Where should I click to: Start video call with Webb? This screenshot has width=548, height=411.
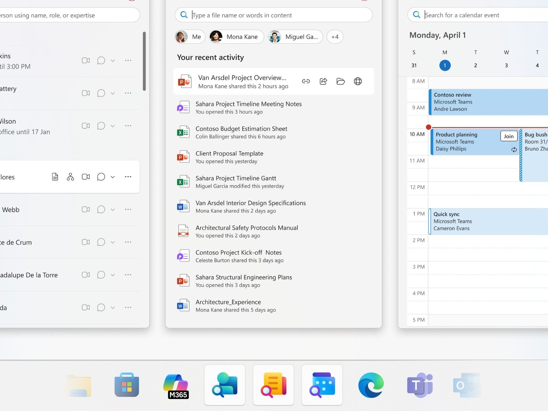86,209
